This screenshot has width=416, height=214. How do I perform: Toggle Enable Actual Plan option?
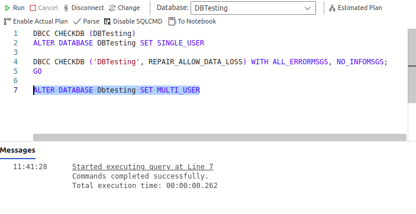(x=36, y=21)
